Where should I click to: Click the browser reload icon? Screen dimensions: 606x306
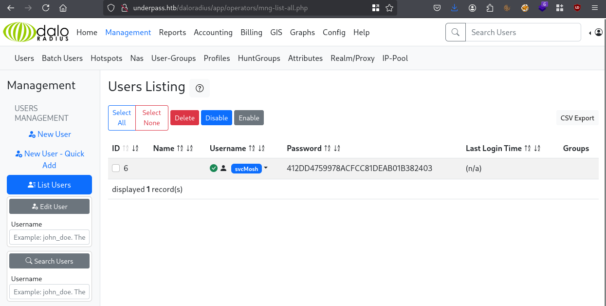pos(45,8)
